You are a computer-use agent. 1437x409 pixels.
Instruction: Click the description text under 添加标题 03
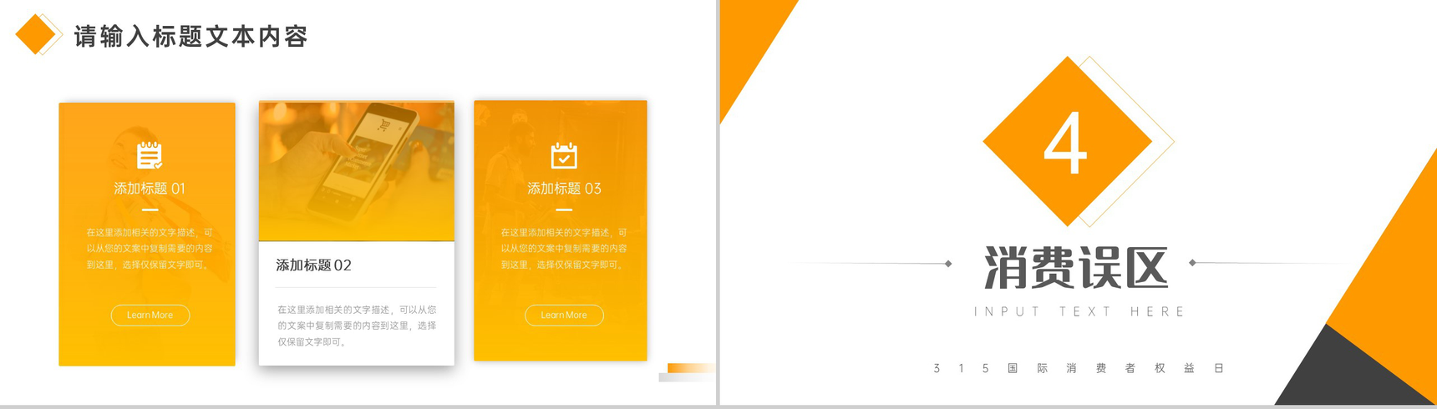click(x=564, y=249)
